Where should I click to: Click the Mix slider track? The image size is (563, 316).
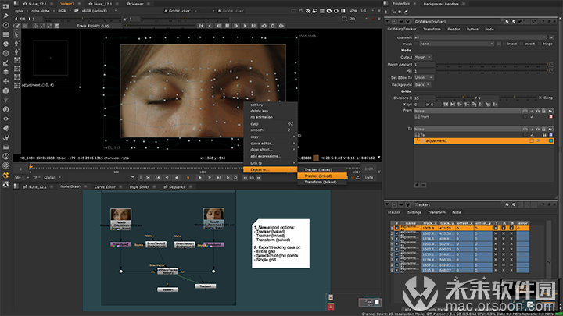pyautogui.click(x=492, y=71)
